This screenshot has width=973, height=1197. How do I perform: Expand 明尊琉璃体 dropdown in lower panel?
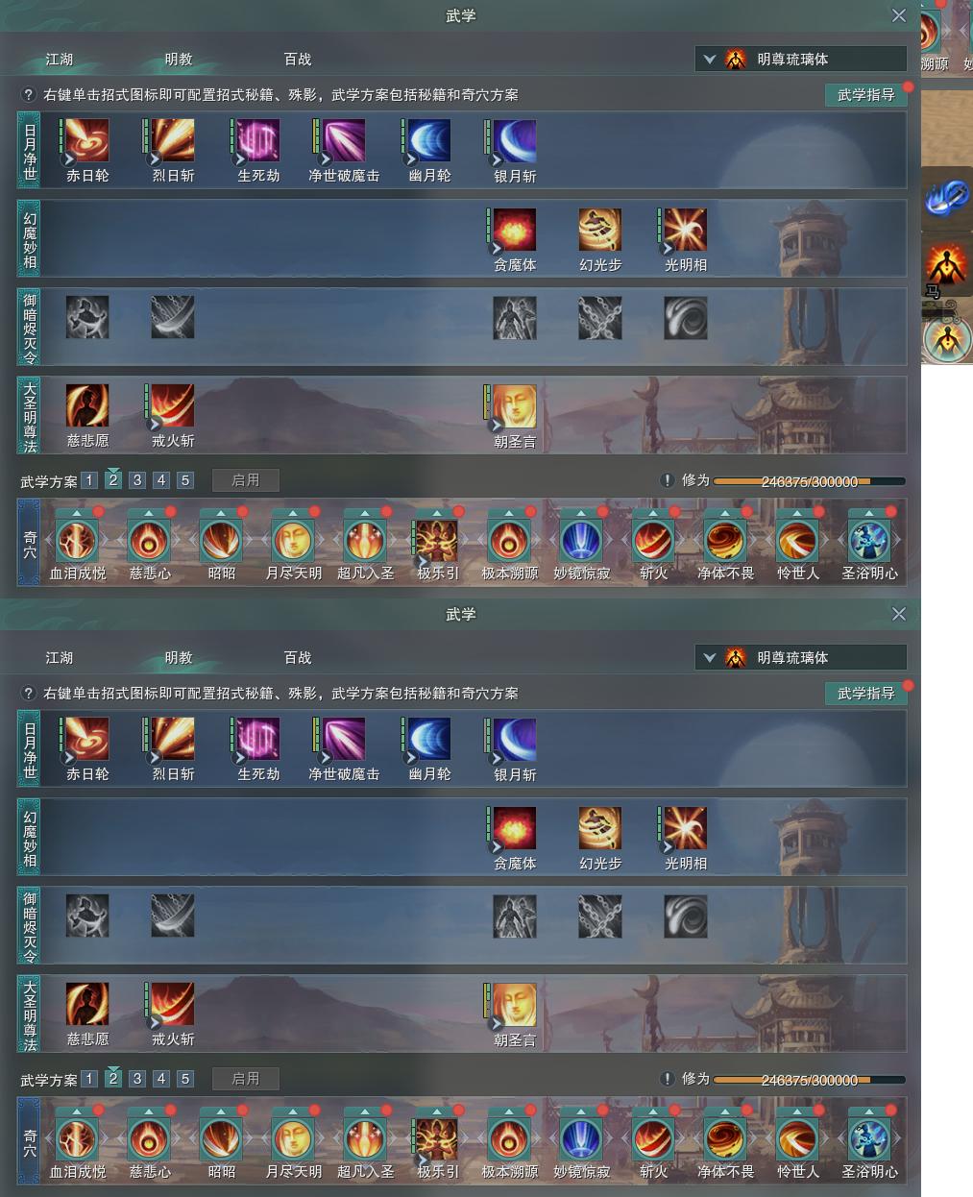[x=801, y=658]
